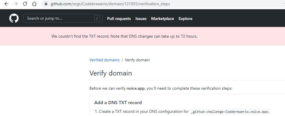Open Explore in the header navigation
The image size is (285, 116).
pyautogui.click(x=185, y=19)
